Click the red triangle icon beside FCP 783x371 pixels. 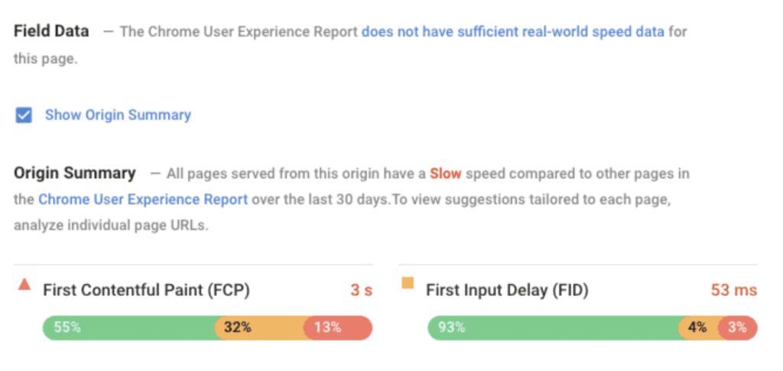click(x=24, y=285)
